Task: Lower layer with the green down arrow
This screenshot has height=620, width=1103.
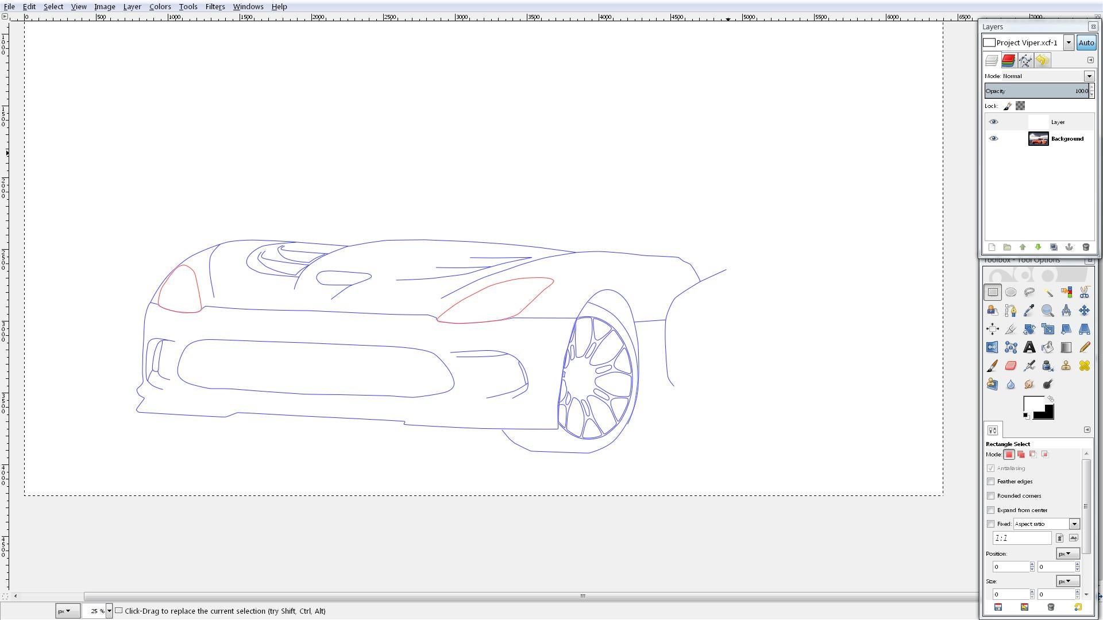Action: coord(1038,247)
